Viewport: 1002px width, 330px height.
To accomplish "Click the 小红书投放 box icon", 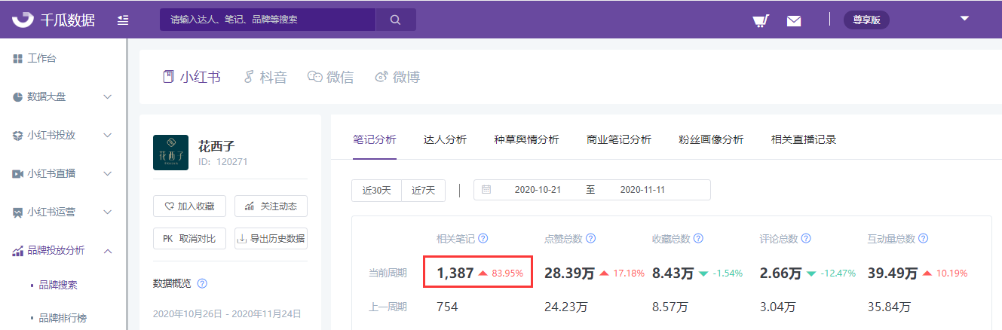I will click(x=17, y=136).
